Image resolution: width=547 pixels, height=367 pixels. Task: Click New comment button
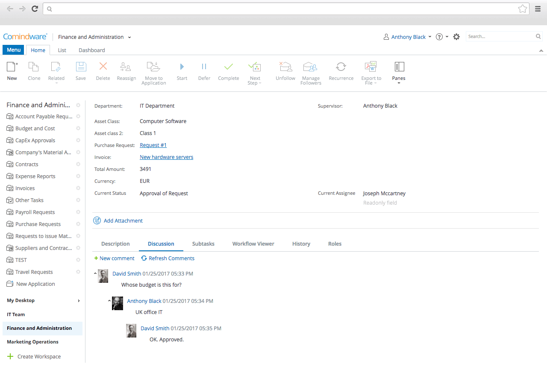114,258
